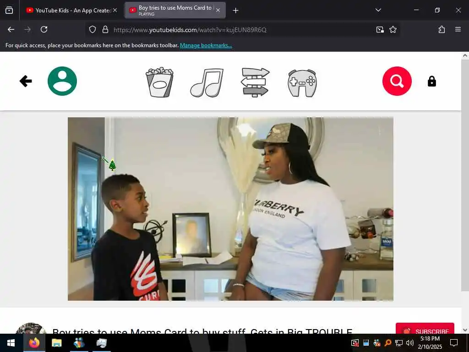
Task: Switch to the YouTube Kids tab
Action: click(70, 11)
